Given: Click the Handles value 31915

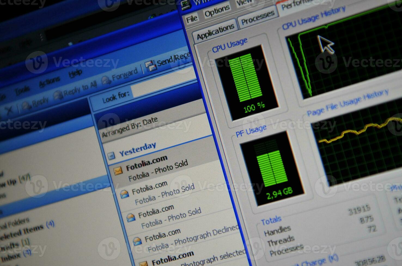Looking at the screenshot, I should 360,210.
